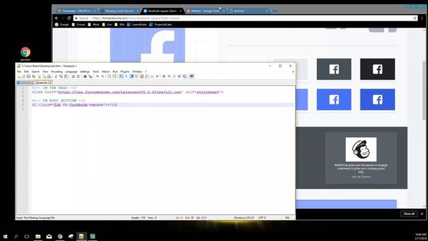
Task: Open the Google bookmark
Action: tap(62, 25)
